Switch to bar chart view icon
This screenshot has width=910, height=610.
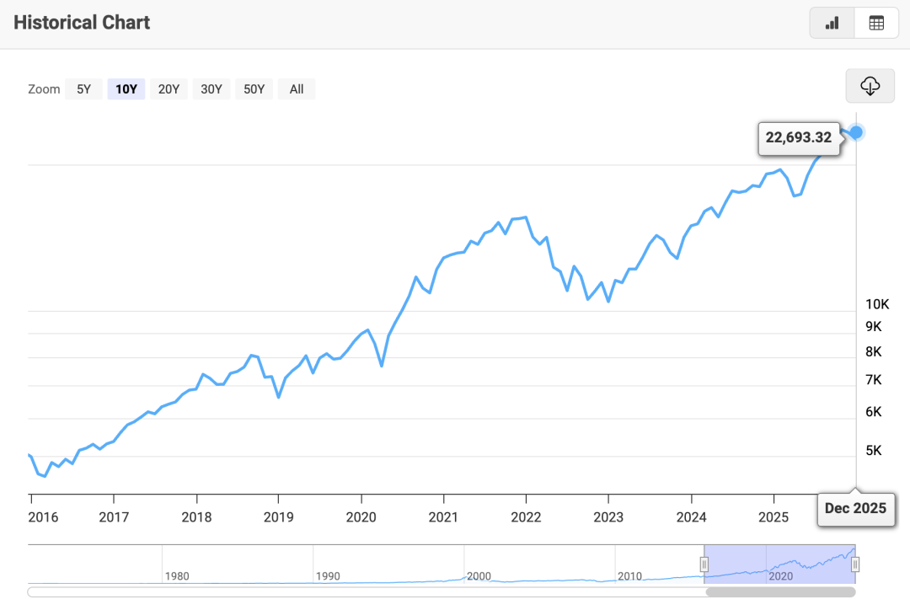click(832, 24)
